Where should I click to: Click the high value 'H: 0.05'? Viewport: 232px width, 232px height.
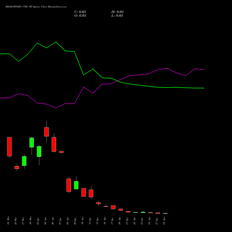pos(117,12)
